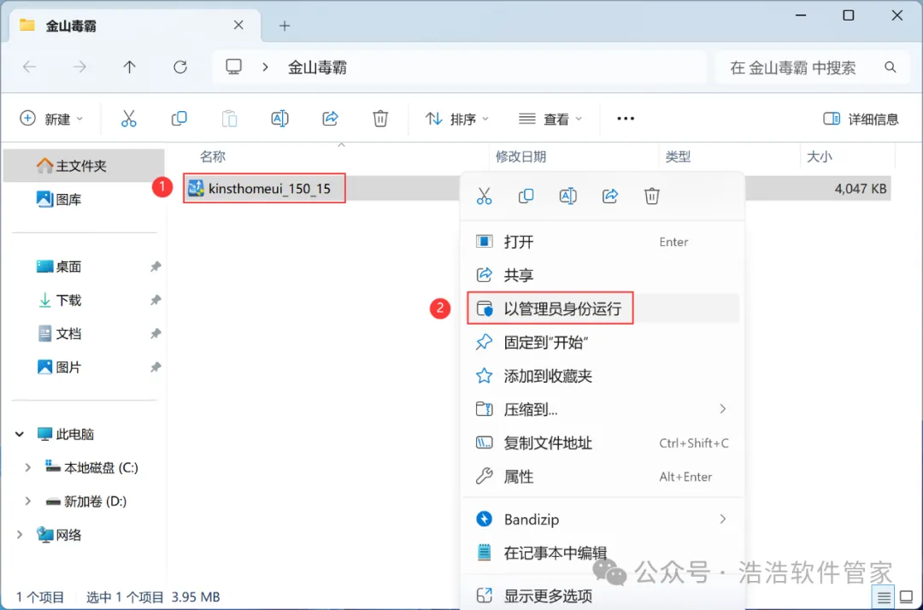Open the 排序 sort dropdown

pos(456,119)
